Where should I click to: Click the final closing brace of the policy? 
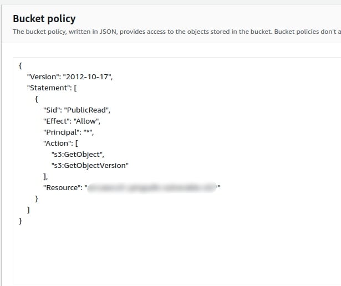pyautogui.click(x=21, y=221)
